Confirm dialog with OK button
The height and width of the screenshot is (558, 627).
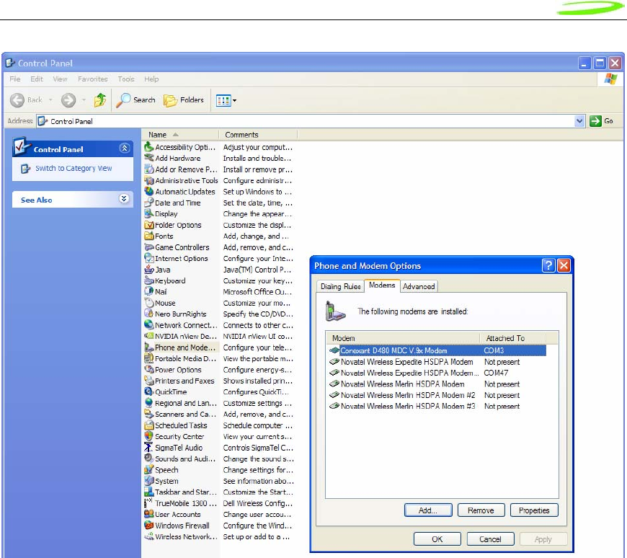tap(437, 539)
